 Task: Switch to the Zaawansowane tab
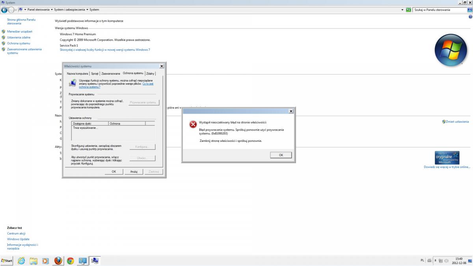[111, 74]
